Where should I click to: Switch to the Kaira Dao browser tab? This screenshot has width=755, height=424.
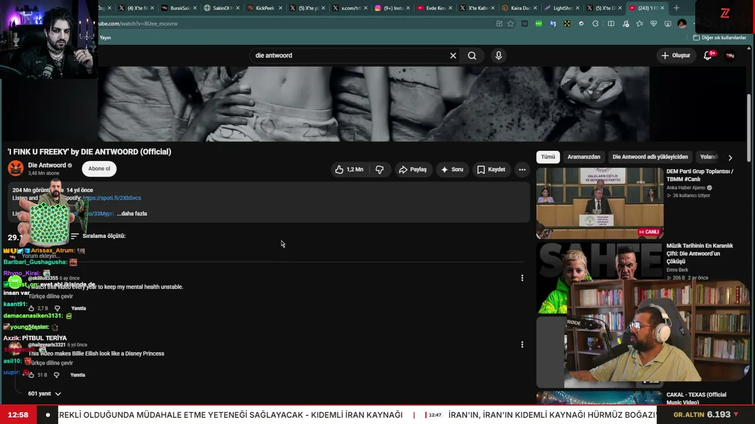click(519, 8)
